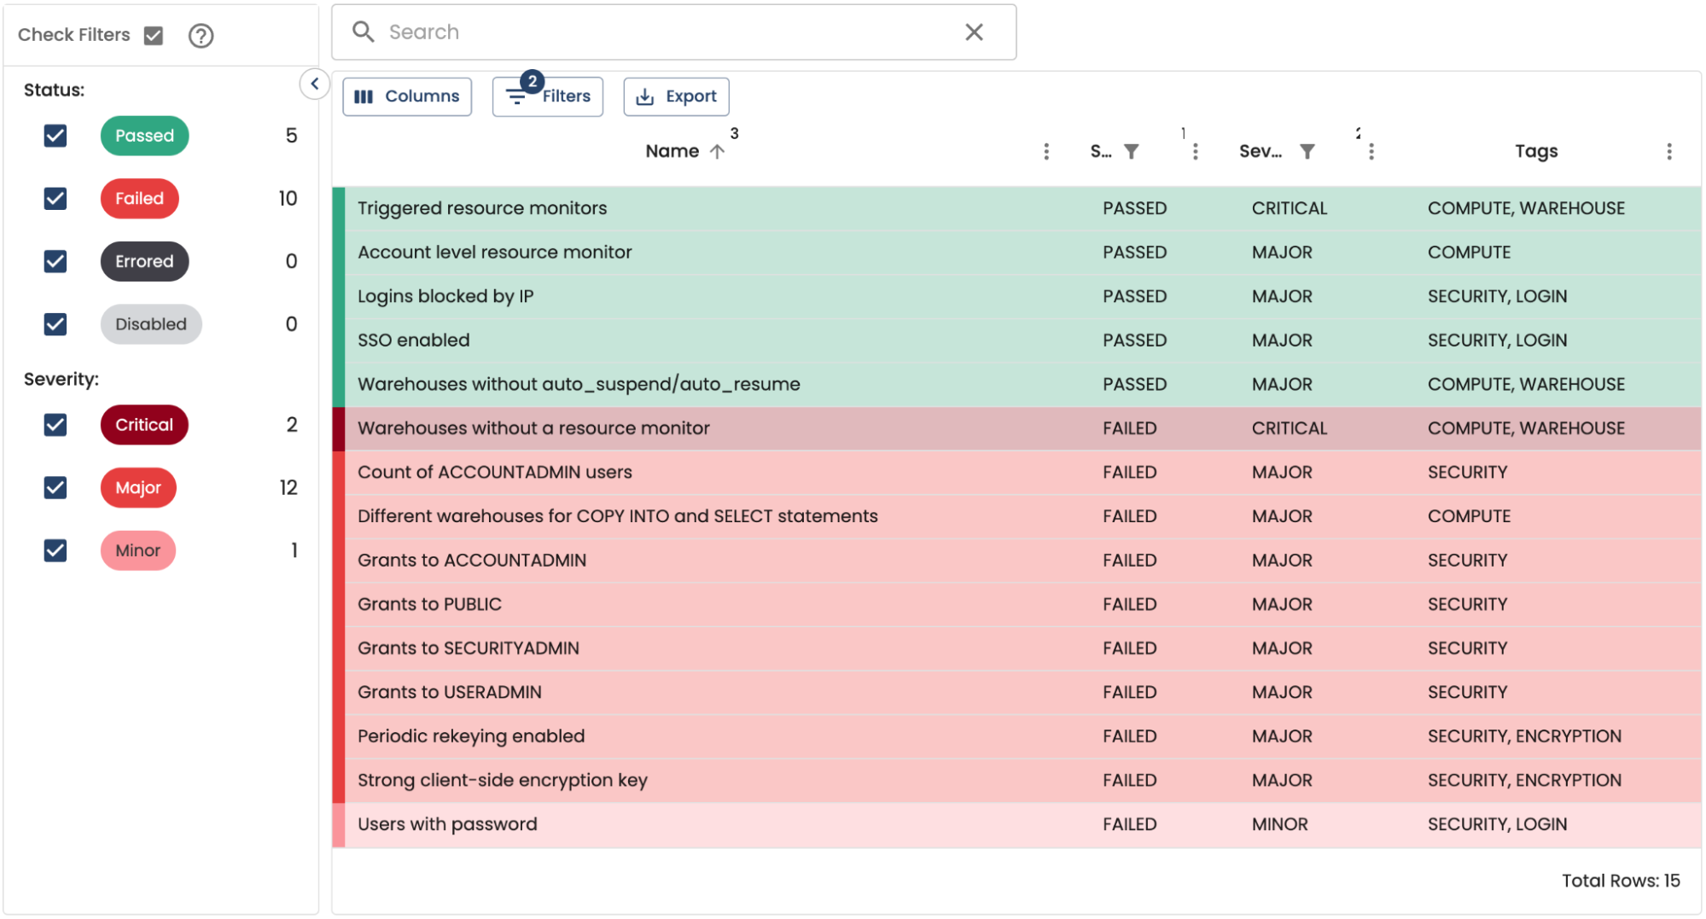
Task: Open the Filters panel showing two active filters
Action: (547, 96)
